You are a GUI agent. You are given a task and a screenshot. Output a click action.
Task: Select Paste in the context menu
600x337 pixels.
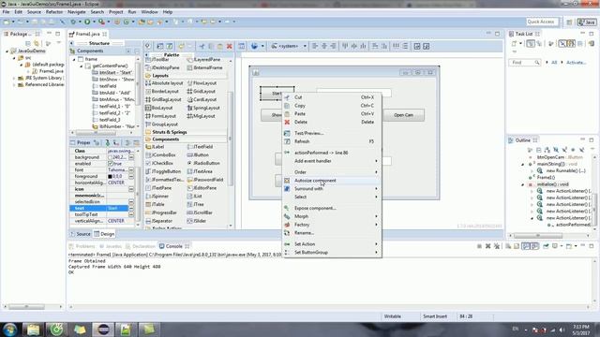(332, 114)
